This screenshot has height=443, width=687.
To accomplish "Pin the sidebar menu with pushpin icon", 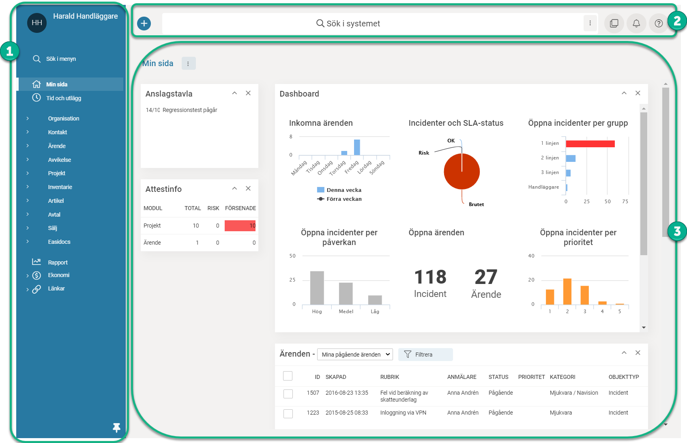I will point(116,428).
